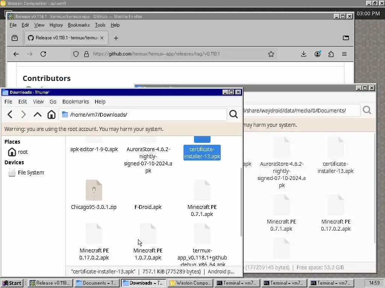Switch to Downloads Thunar taskbar item
This screenshot has width=385, height=288.
pyautogui.click(x=143, y=283)
